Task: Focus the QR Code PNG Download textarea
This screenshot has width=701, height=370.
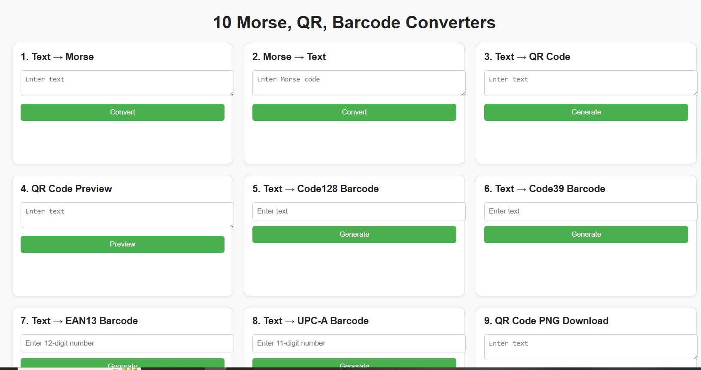Action: (590, 347)
